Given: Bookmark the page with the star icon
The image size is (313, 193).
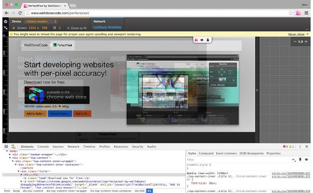Looking at the screenshot, I should click(291, 13).
